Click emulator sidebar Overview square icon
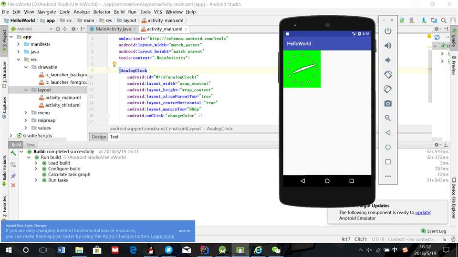The height and width of the screenshot is (257, 458). pyautogui.click(x=388, y=162)
